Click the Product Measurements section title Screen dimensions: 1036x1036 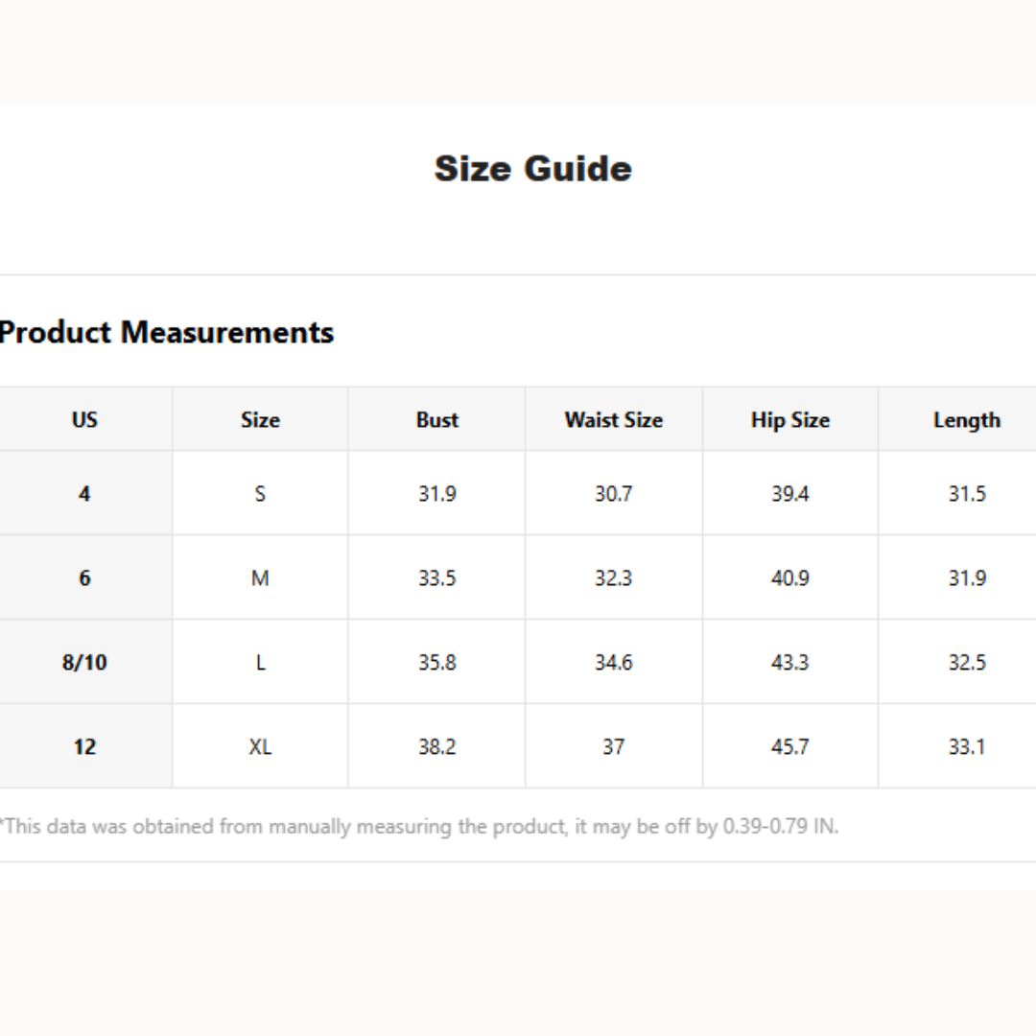coord(167,333)
